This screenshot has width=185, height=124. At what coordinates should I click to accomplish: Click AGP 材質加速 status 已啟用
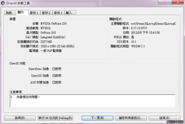click(x=57, y=82)
